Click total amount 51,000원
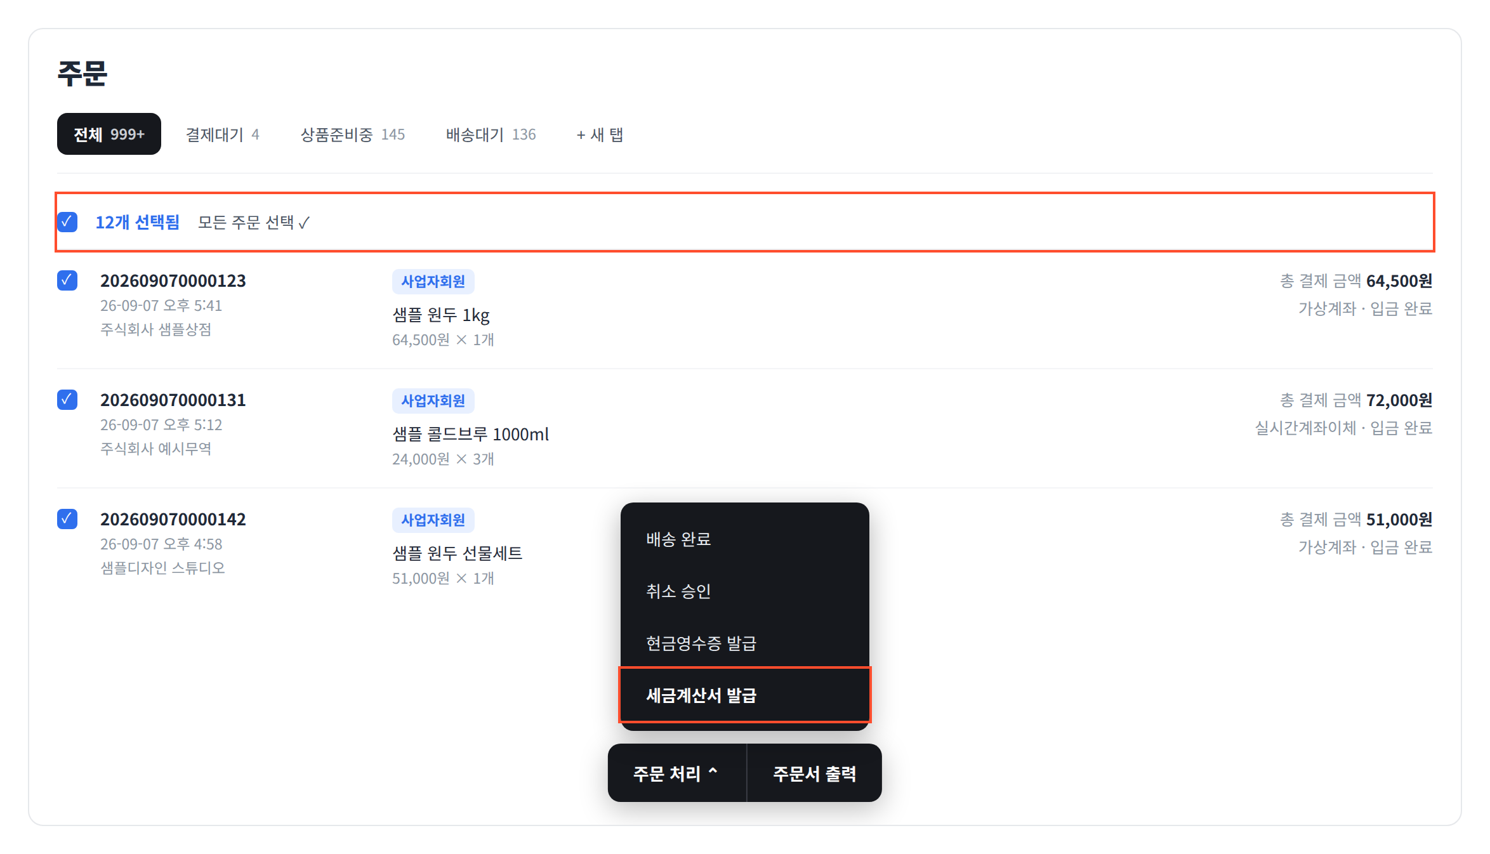 [x=1399, y=520]
